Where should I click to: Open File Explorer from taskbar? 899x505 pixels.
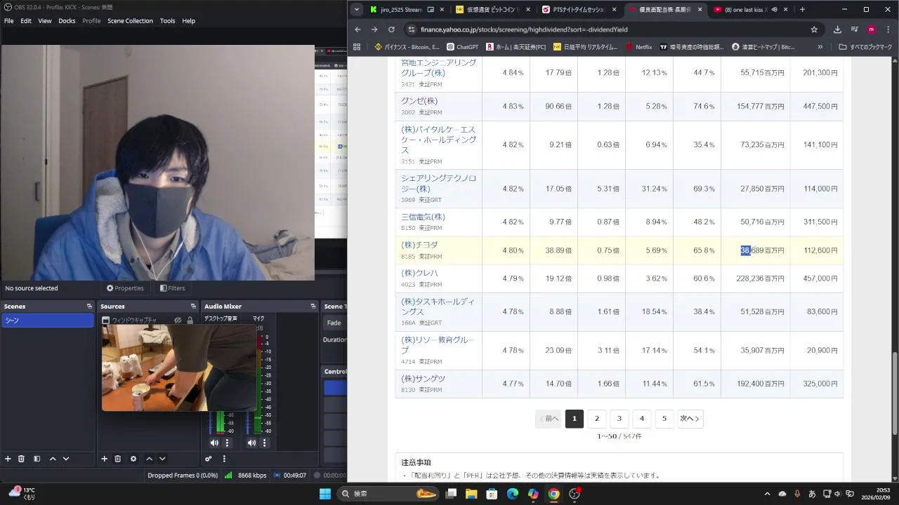(x=471, y=494)
